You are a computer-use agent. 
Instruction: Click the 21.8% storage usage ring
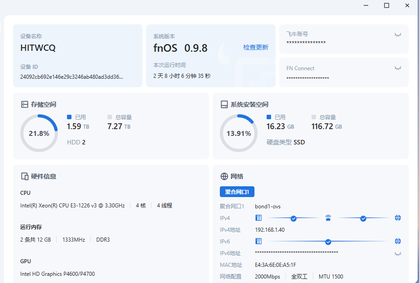pyautogui.click(x=39, y=133)
